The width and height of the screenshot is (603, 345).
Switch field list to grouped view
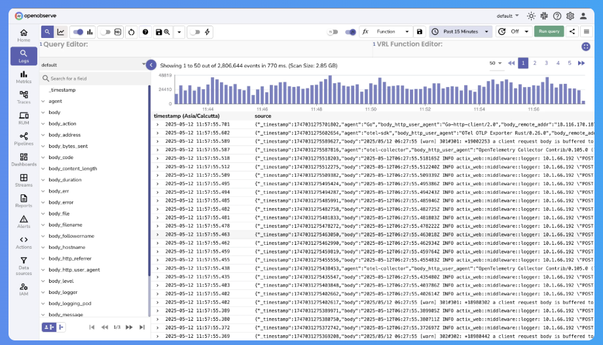[49, 327]
